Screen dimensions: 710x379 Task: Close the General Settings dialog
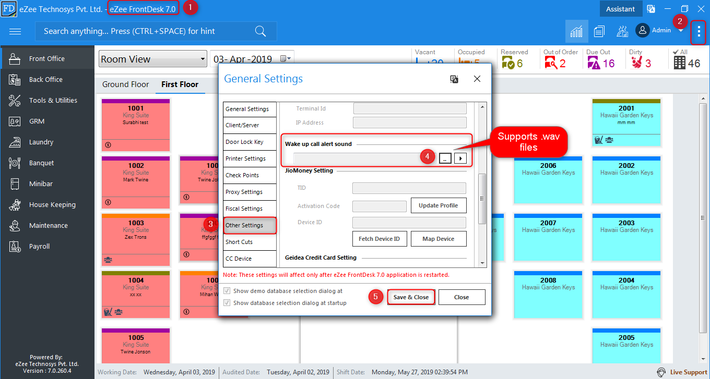[x=477, y=79]
